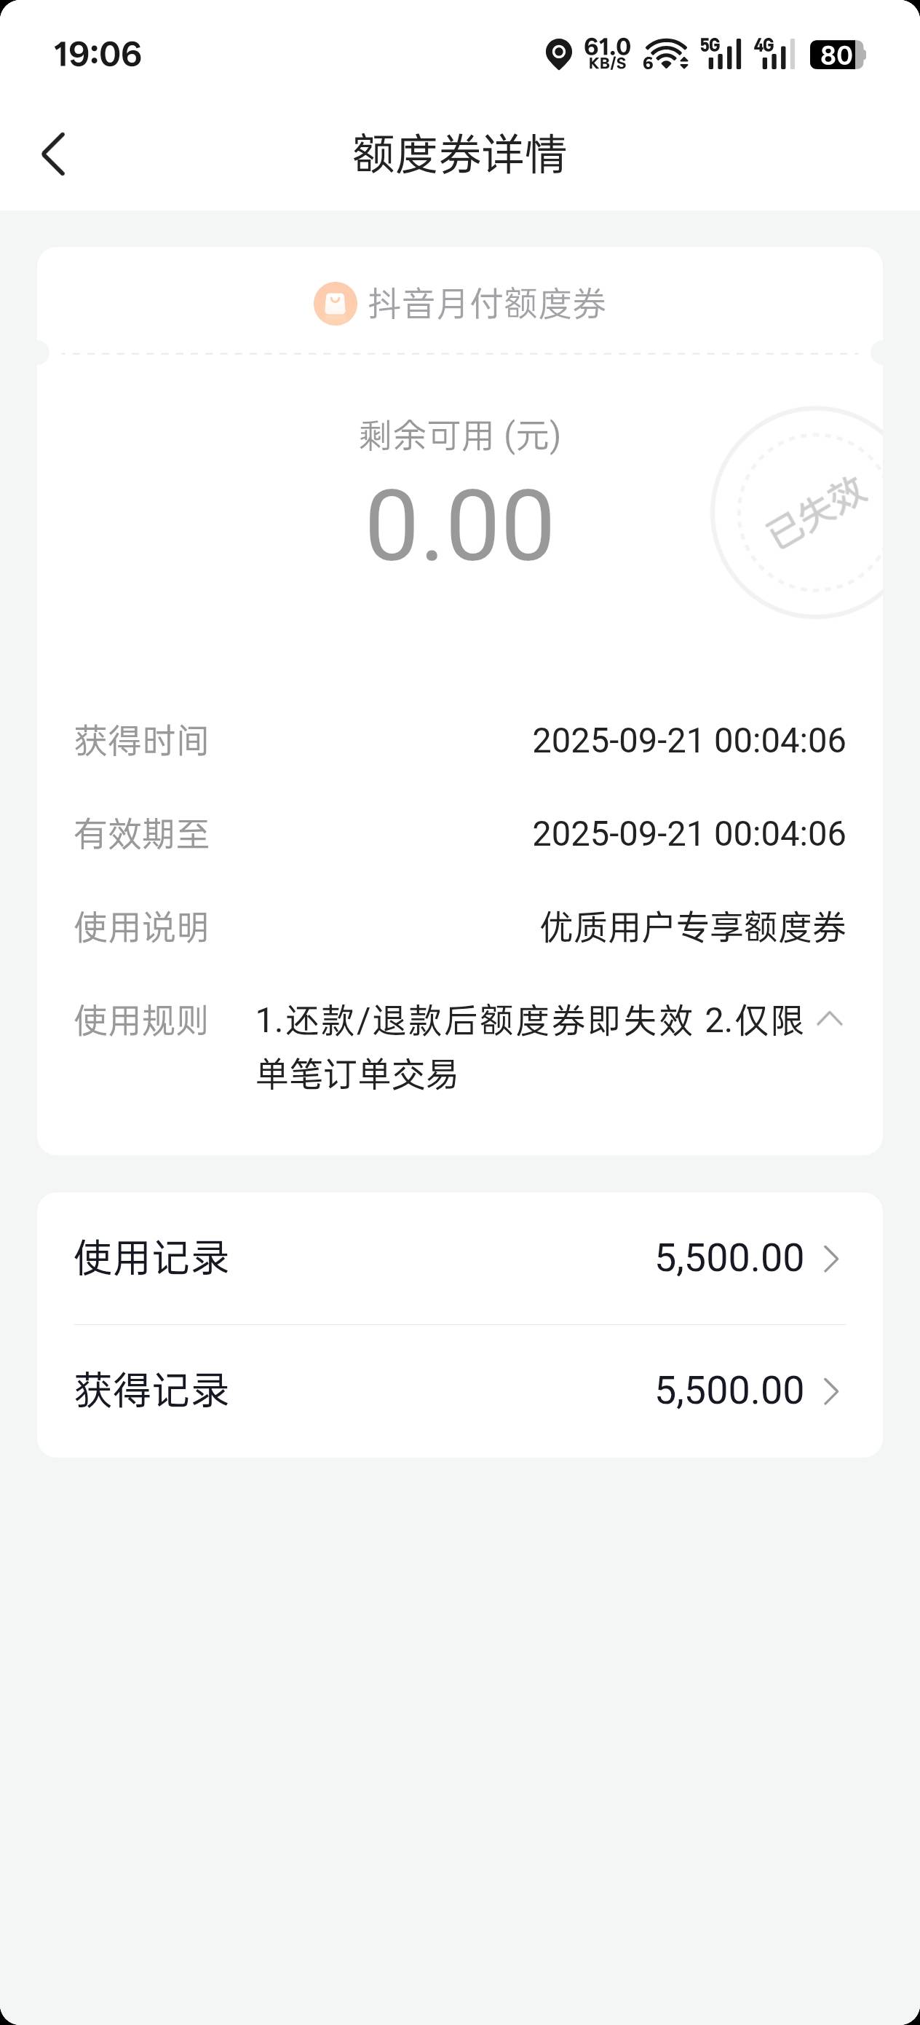This screenshot has height=2025, width=920.
Task: Tap the back arrow icon
Action: (x=53, y=153)
